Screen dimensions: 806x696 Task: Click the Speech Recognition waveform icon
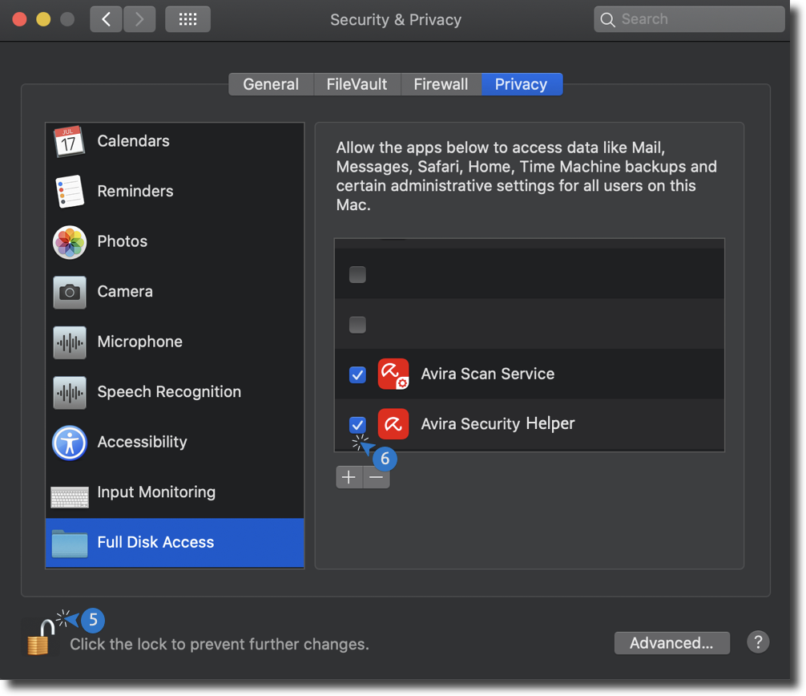point(70,392)
